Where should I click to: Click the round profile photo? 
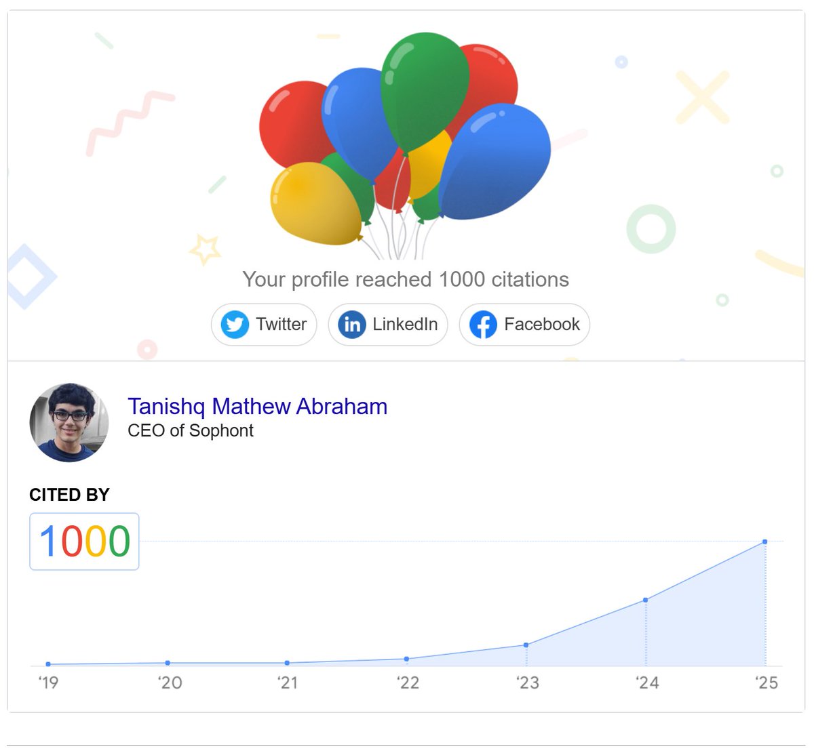[x=69, y=423]
